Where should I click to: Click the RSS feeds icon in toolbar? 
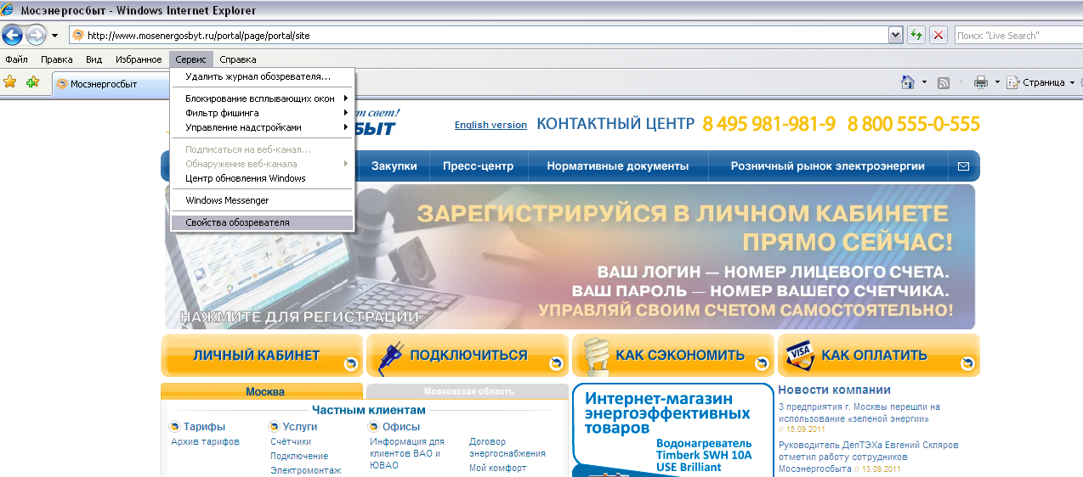(944, 82)
